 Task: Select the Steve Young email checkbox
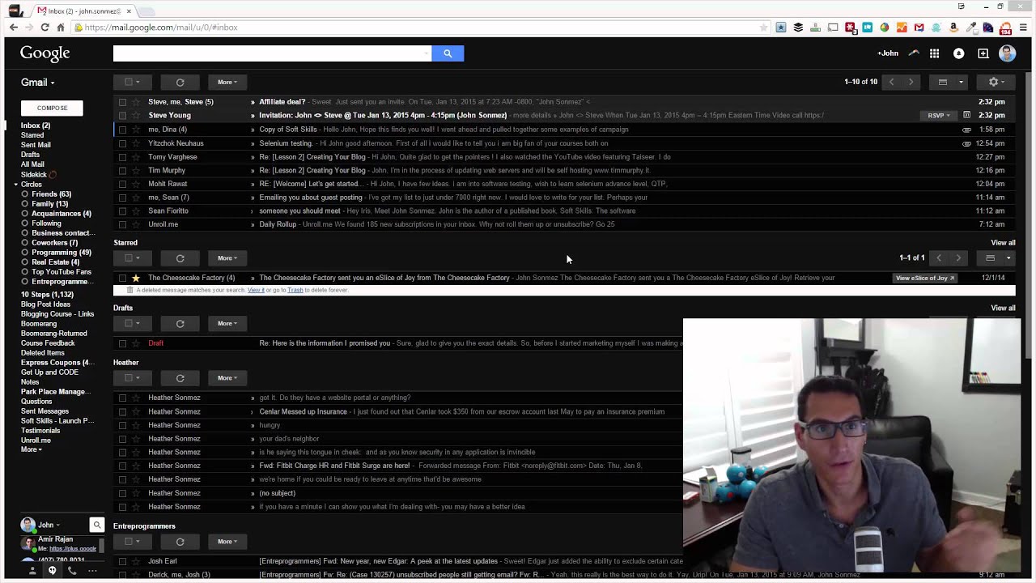tap(122, 116)
